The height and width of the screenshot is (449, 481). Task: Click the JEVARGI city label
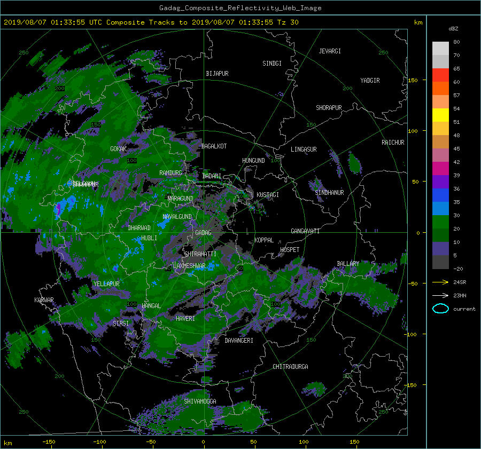click(330, 51)
